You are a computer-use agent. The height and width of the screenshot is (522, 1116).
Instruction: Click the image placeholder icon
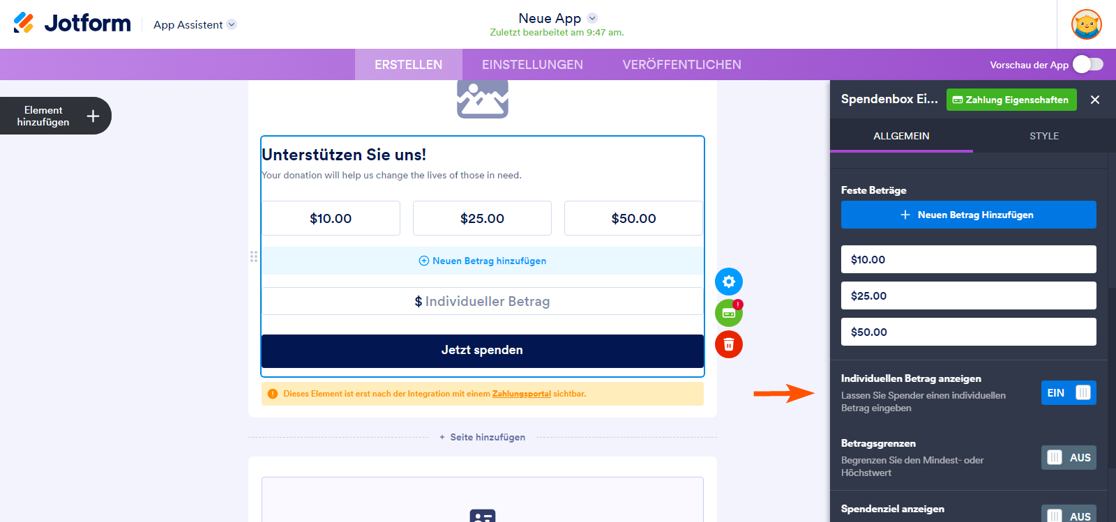(x=482, y=99)
